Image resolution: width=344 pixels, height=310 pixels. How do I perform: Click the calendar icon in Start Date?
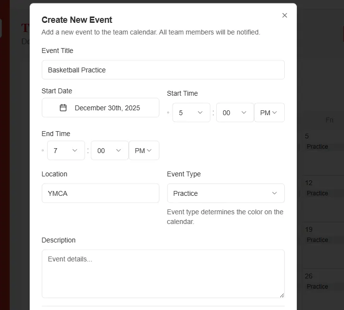63,108
